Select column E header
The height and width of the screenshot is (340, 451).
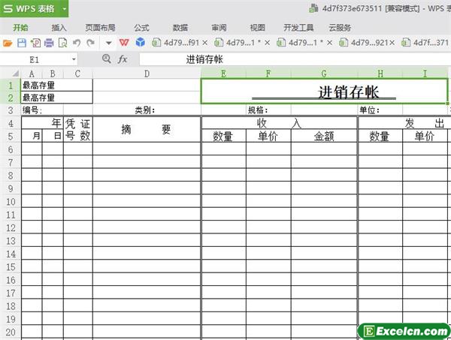pyautogui.click(x=223, y=74)
